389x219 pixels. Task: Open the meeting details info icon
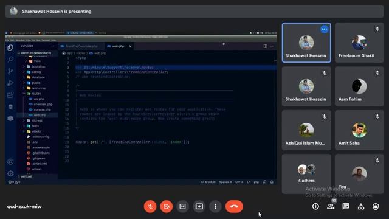[x=315, y=206]
